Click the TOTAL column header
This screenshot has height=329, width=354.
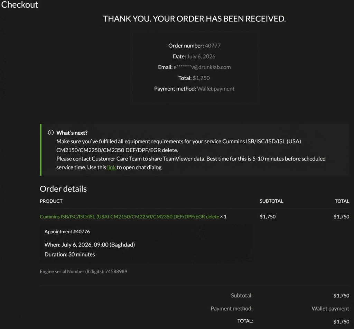tap(342, 201)
